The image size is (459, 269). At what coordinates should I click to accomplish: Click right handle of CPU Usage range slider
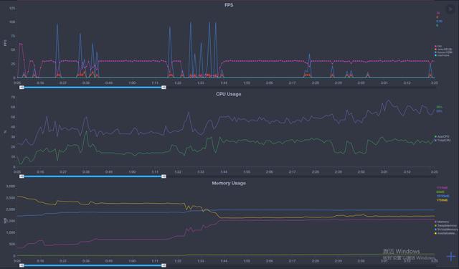[x=164, y=176]
